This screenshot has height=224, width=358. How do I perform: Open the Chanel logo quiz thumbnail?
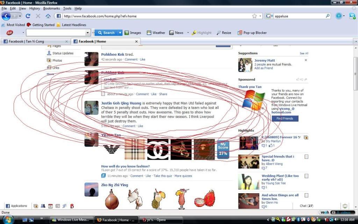tap(158, 149)
